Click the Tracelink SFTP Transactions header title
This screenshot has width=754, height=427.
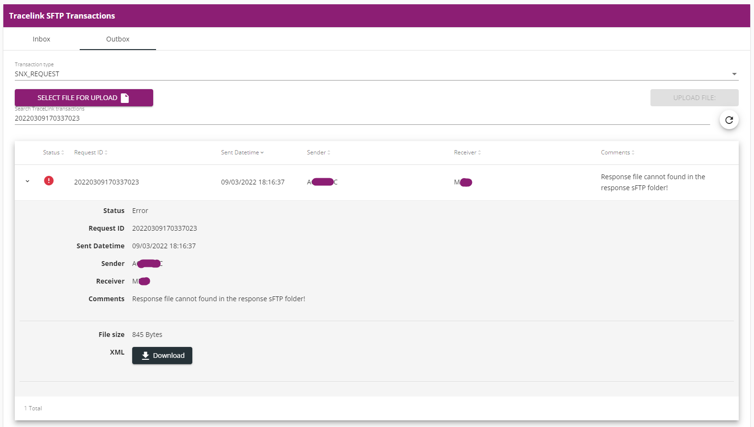click(x=62, y=16)
